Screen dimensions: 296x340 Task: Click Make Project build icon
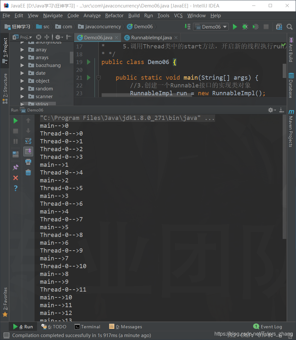pos(187,27)
